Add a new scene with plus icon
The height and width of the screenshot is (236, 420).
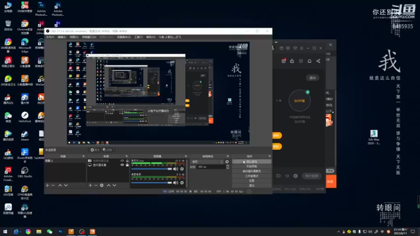tap(47, 185)
